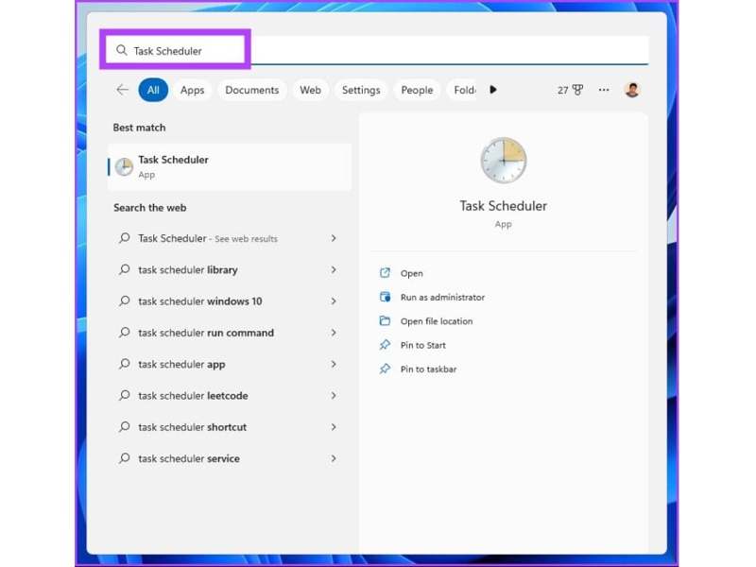Viewport: 756px width, 567px height.
Task: Expand chevron for 'task scheduler leetcode'
Action: coord(334,396)
